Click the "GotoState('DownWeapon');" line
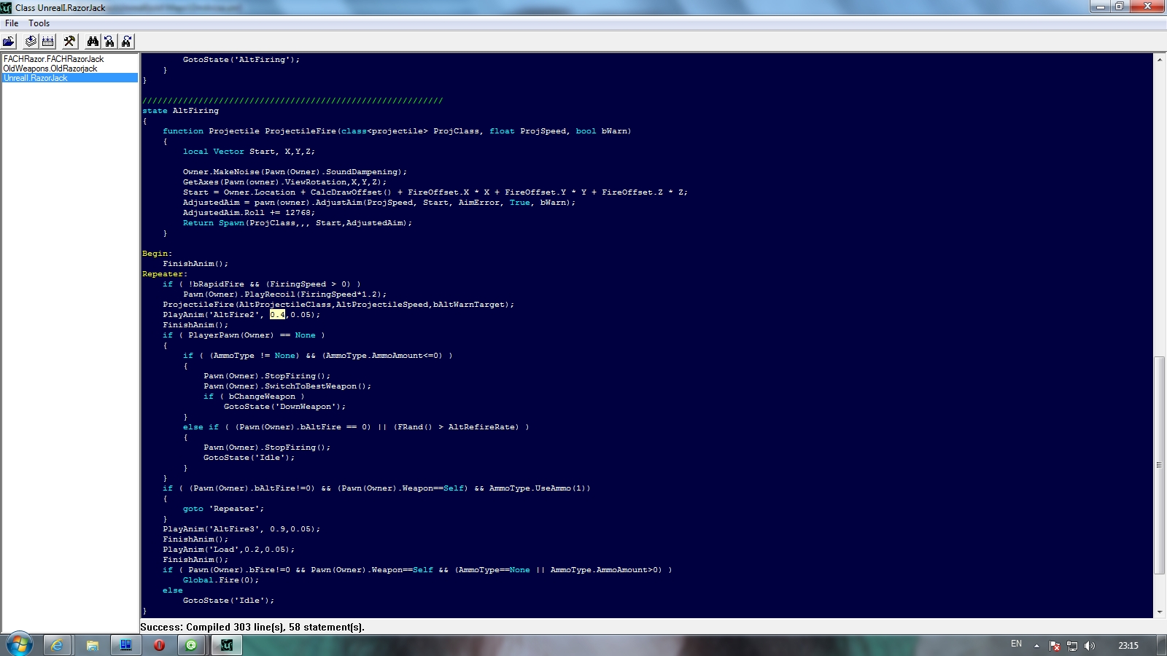 coord(285,407)
